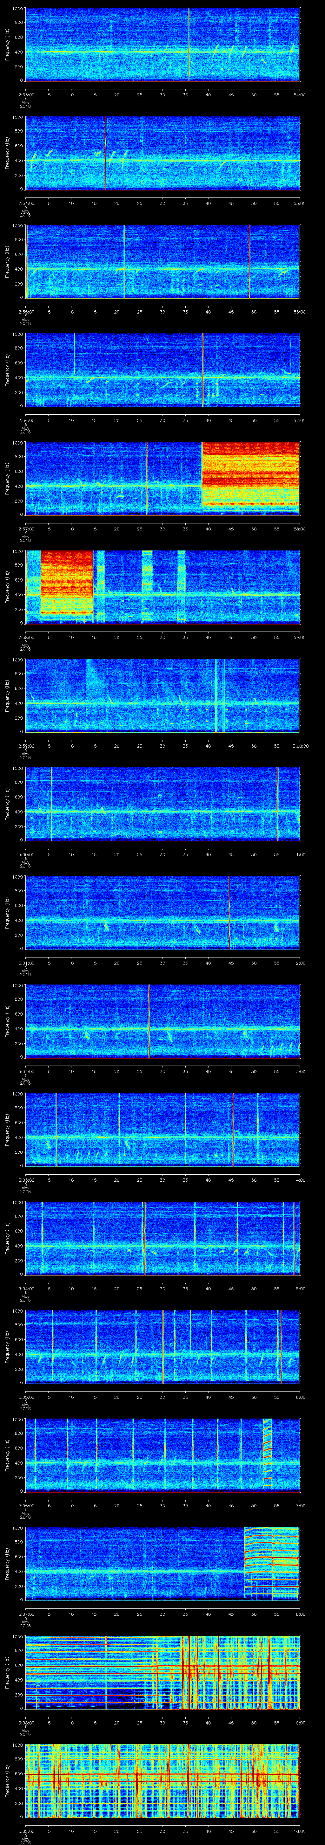Image resolution: width=325 pixels, height=1845 pixels.
Task: Click the '2:59:00' time label
Action: pos(26,746)
